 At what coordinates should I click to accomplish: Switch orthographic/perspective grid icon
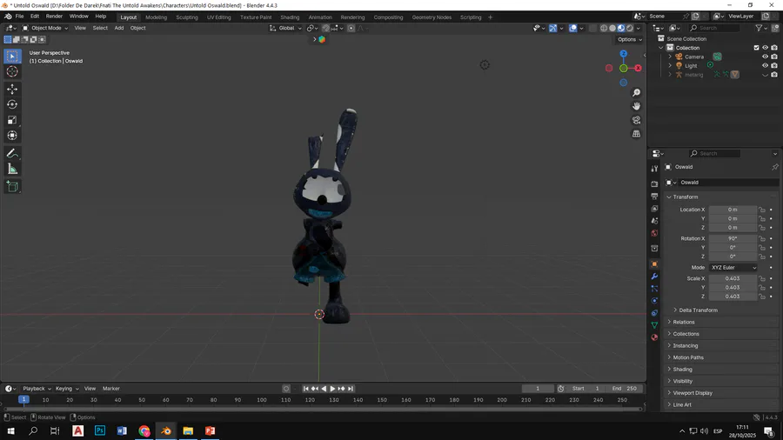tap(636, 134)
